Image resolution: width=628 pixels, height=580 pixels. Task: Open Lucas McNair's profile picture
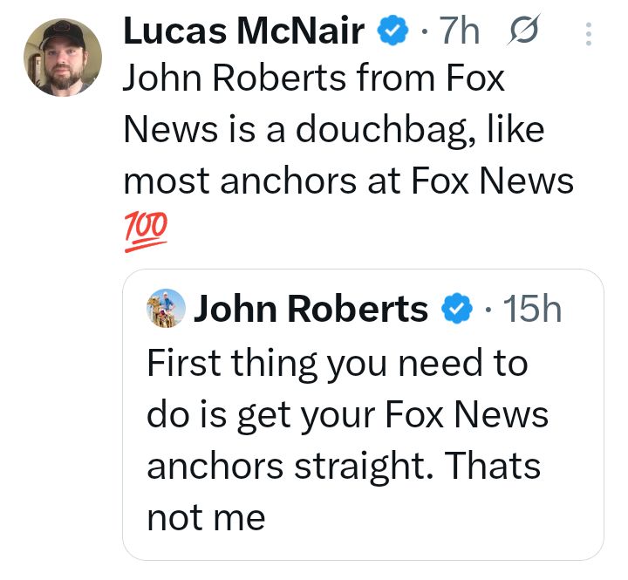(x=62, y=57)
